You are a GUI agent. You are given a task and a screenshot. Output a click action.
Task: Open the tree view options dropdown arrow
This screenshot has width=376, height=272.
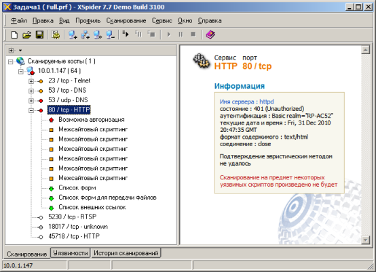coord(20,51)
